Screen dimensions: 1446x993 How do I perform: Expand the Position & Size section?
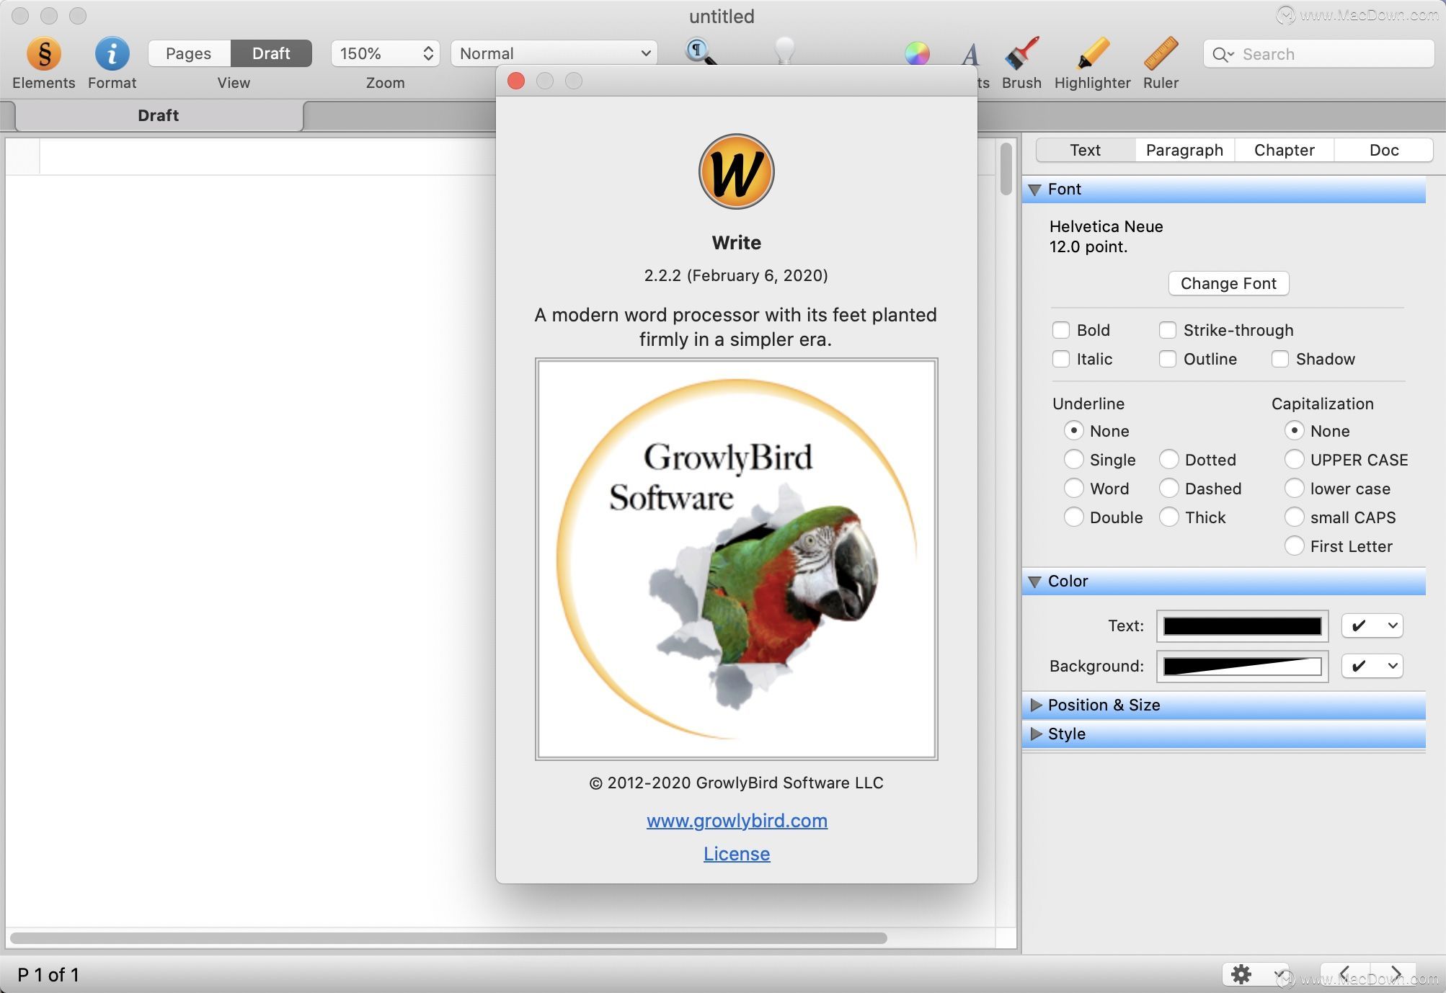[1036, 705]
